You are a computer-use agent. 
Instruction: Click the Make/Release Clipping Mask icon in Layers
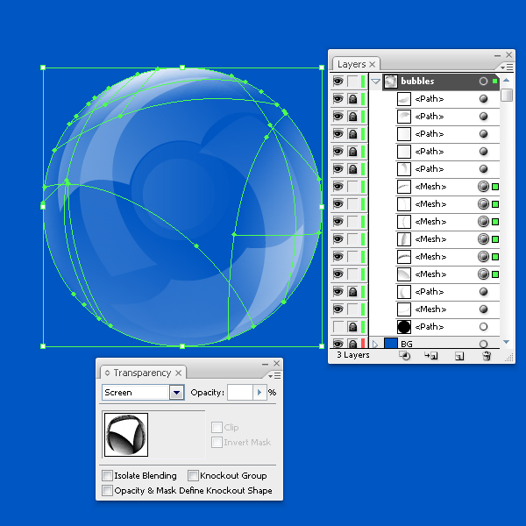[x=405, y=356]
